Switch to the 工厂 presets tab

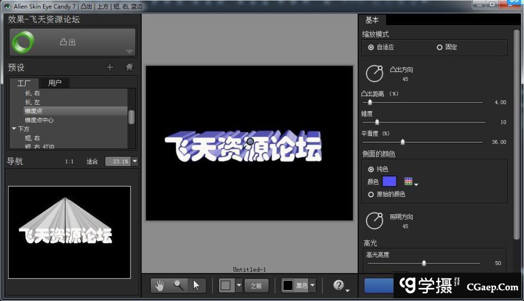(24, 83)
